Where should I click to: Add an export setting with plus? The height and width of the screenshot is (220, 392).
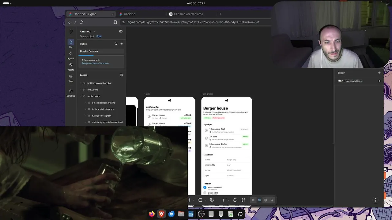pos(379,73)
